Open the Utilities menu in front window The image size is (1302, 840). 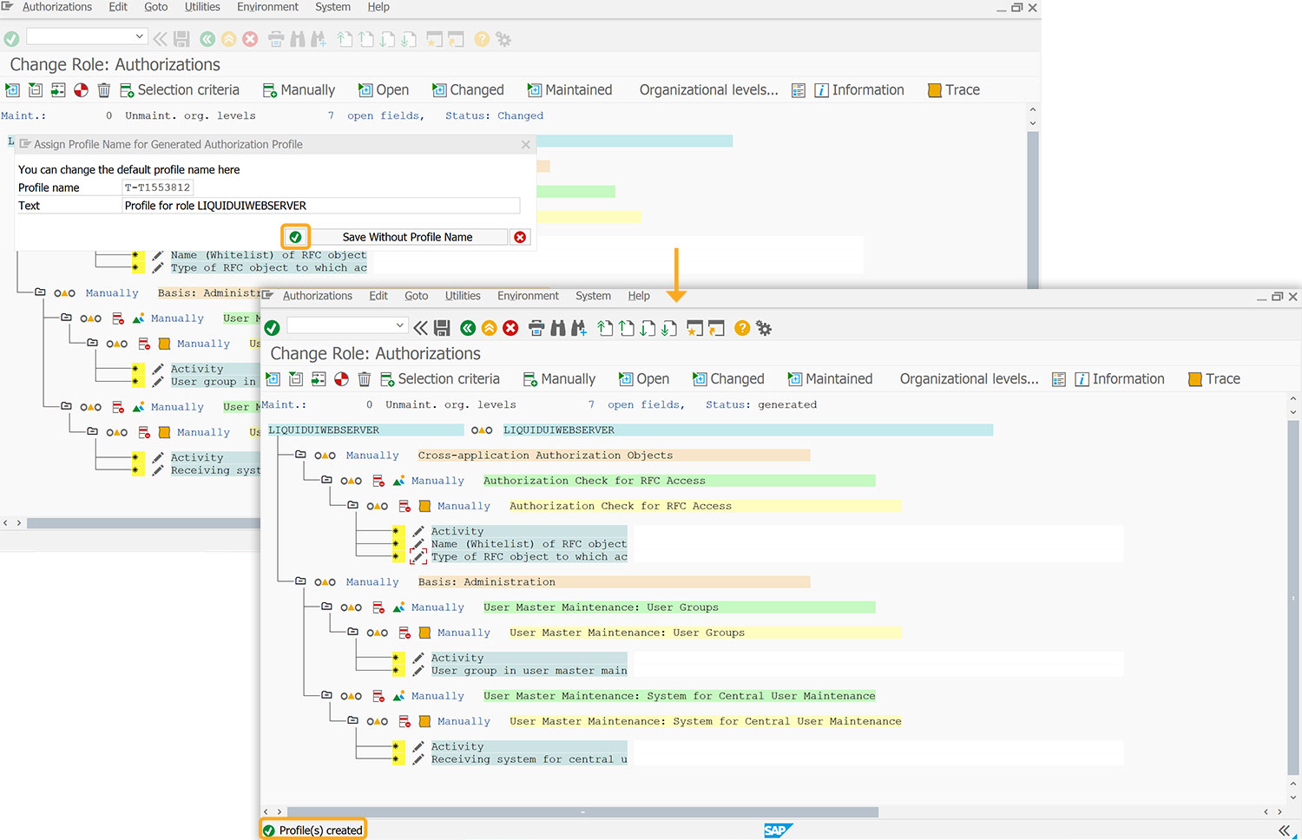463,296
